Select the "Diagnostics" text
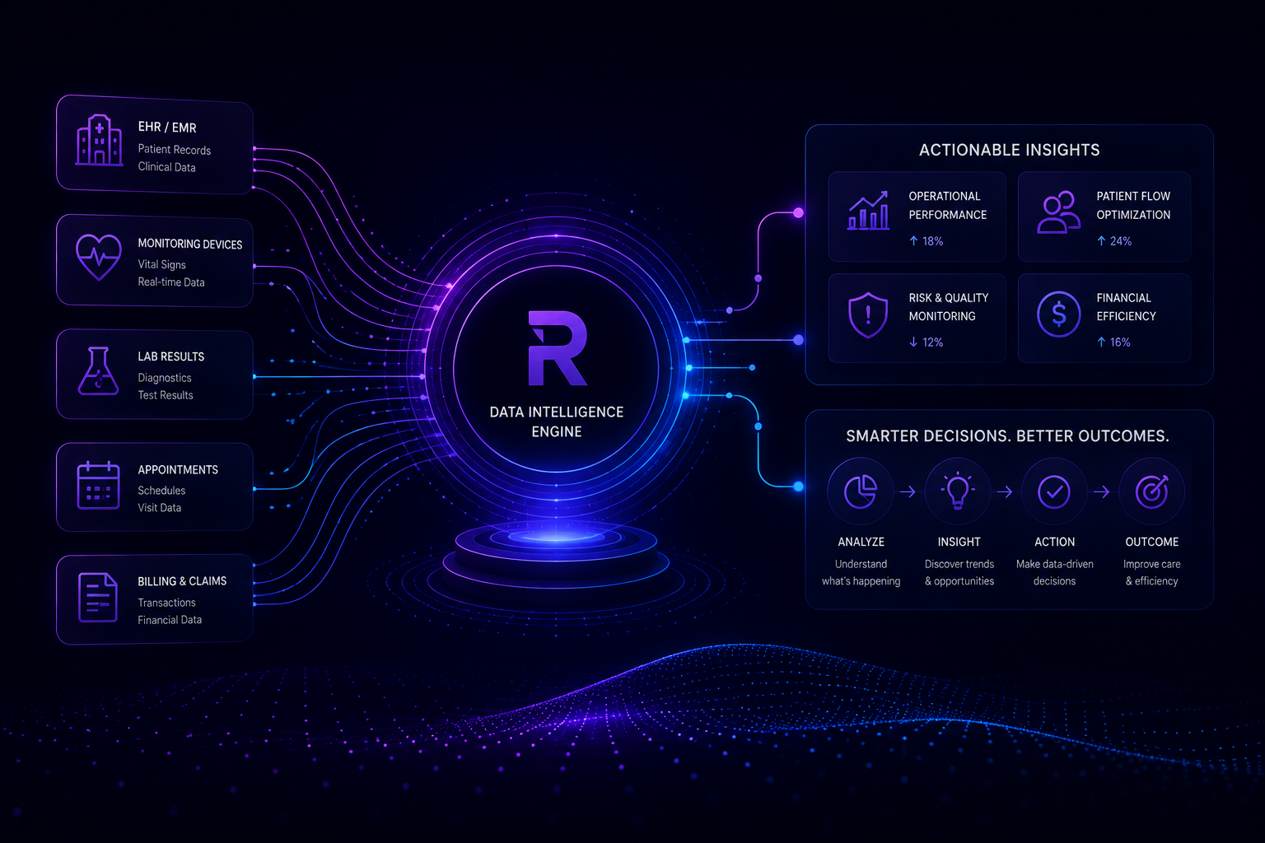Screen dimensions: 1265x843 (165, 378)
